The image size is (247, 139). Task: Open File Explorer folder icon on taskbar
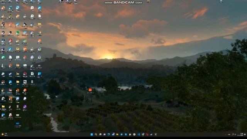tap(117, 134)
